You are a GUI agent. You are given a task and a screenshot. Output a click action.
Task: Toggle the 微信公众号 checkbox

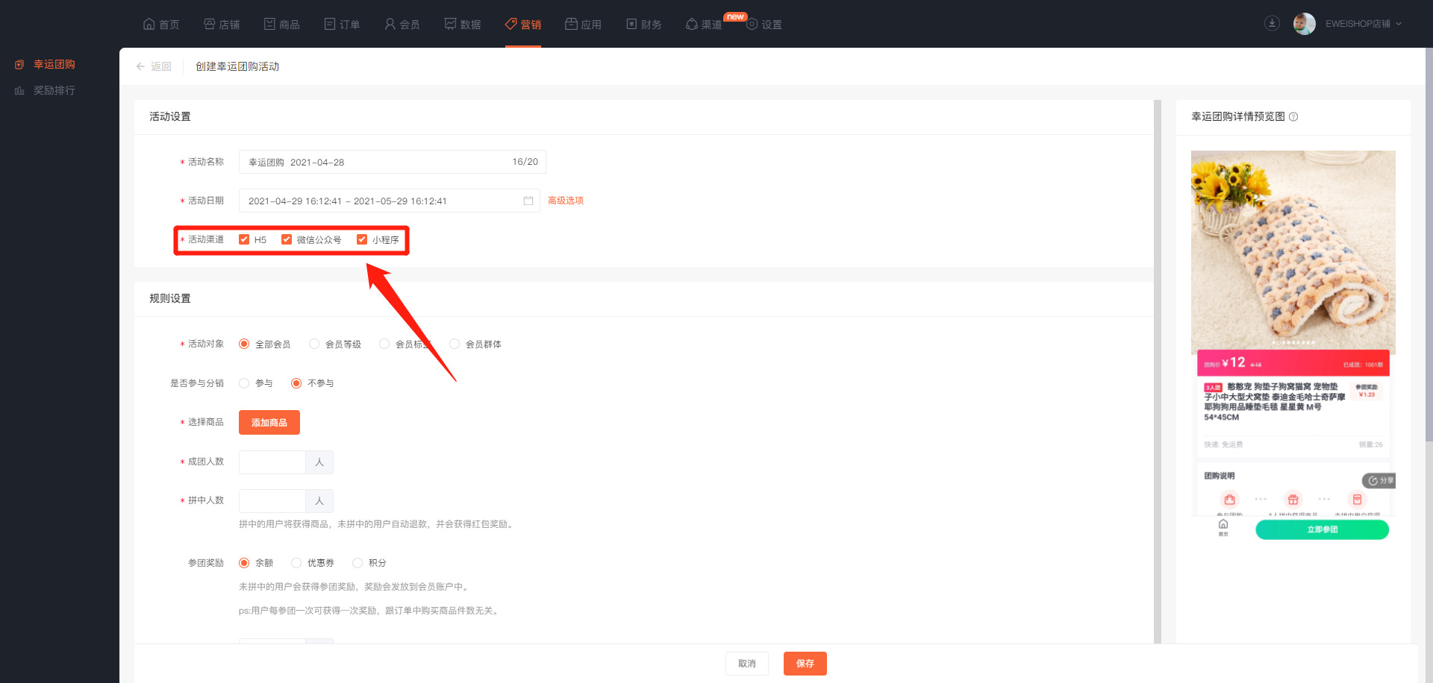[287, 239]
